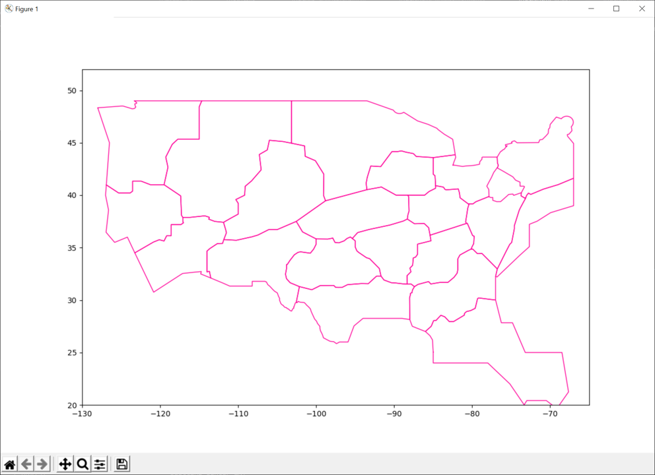Click the Matplotlib icon in the title bar
This screenshot has width=655, height=475.
coord(9,9)
